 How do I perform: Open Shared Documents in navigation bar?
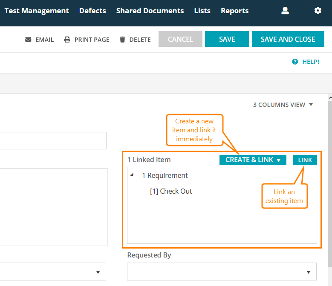(x=150, y=11)
